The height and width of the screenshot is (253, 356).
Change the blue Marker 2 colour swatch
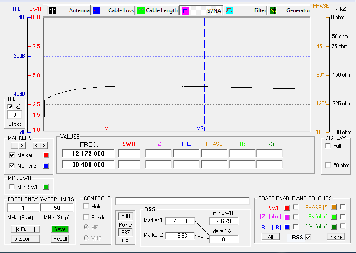click(46, 166)
